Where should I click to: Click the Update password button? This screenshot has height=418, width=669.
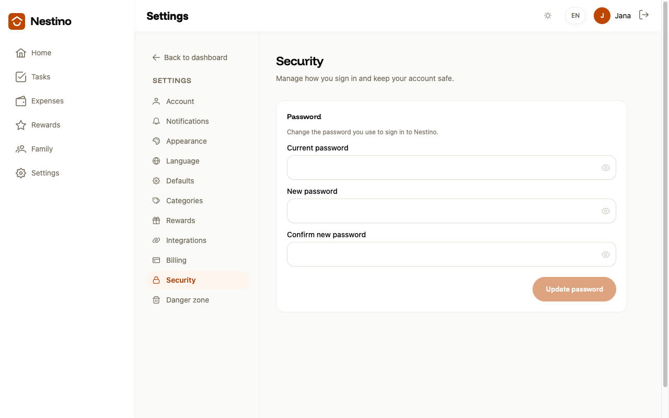pos(574,289)
